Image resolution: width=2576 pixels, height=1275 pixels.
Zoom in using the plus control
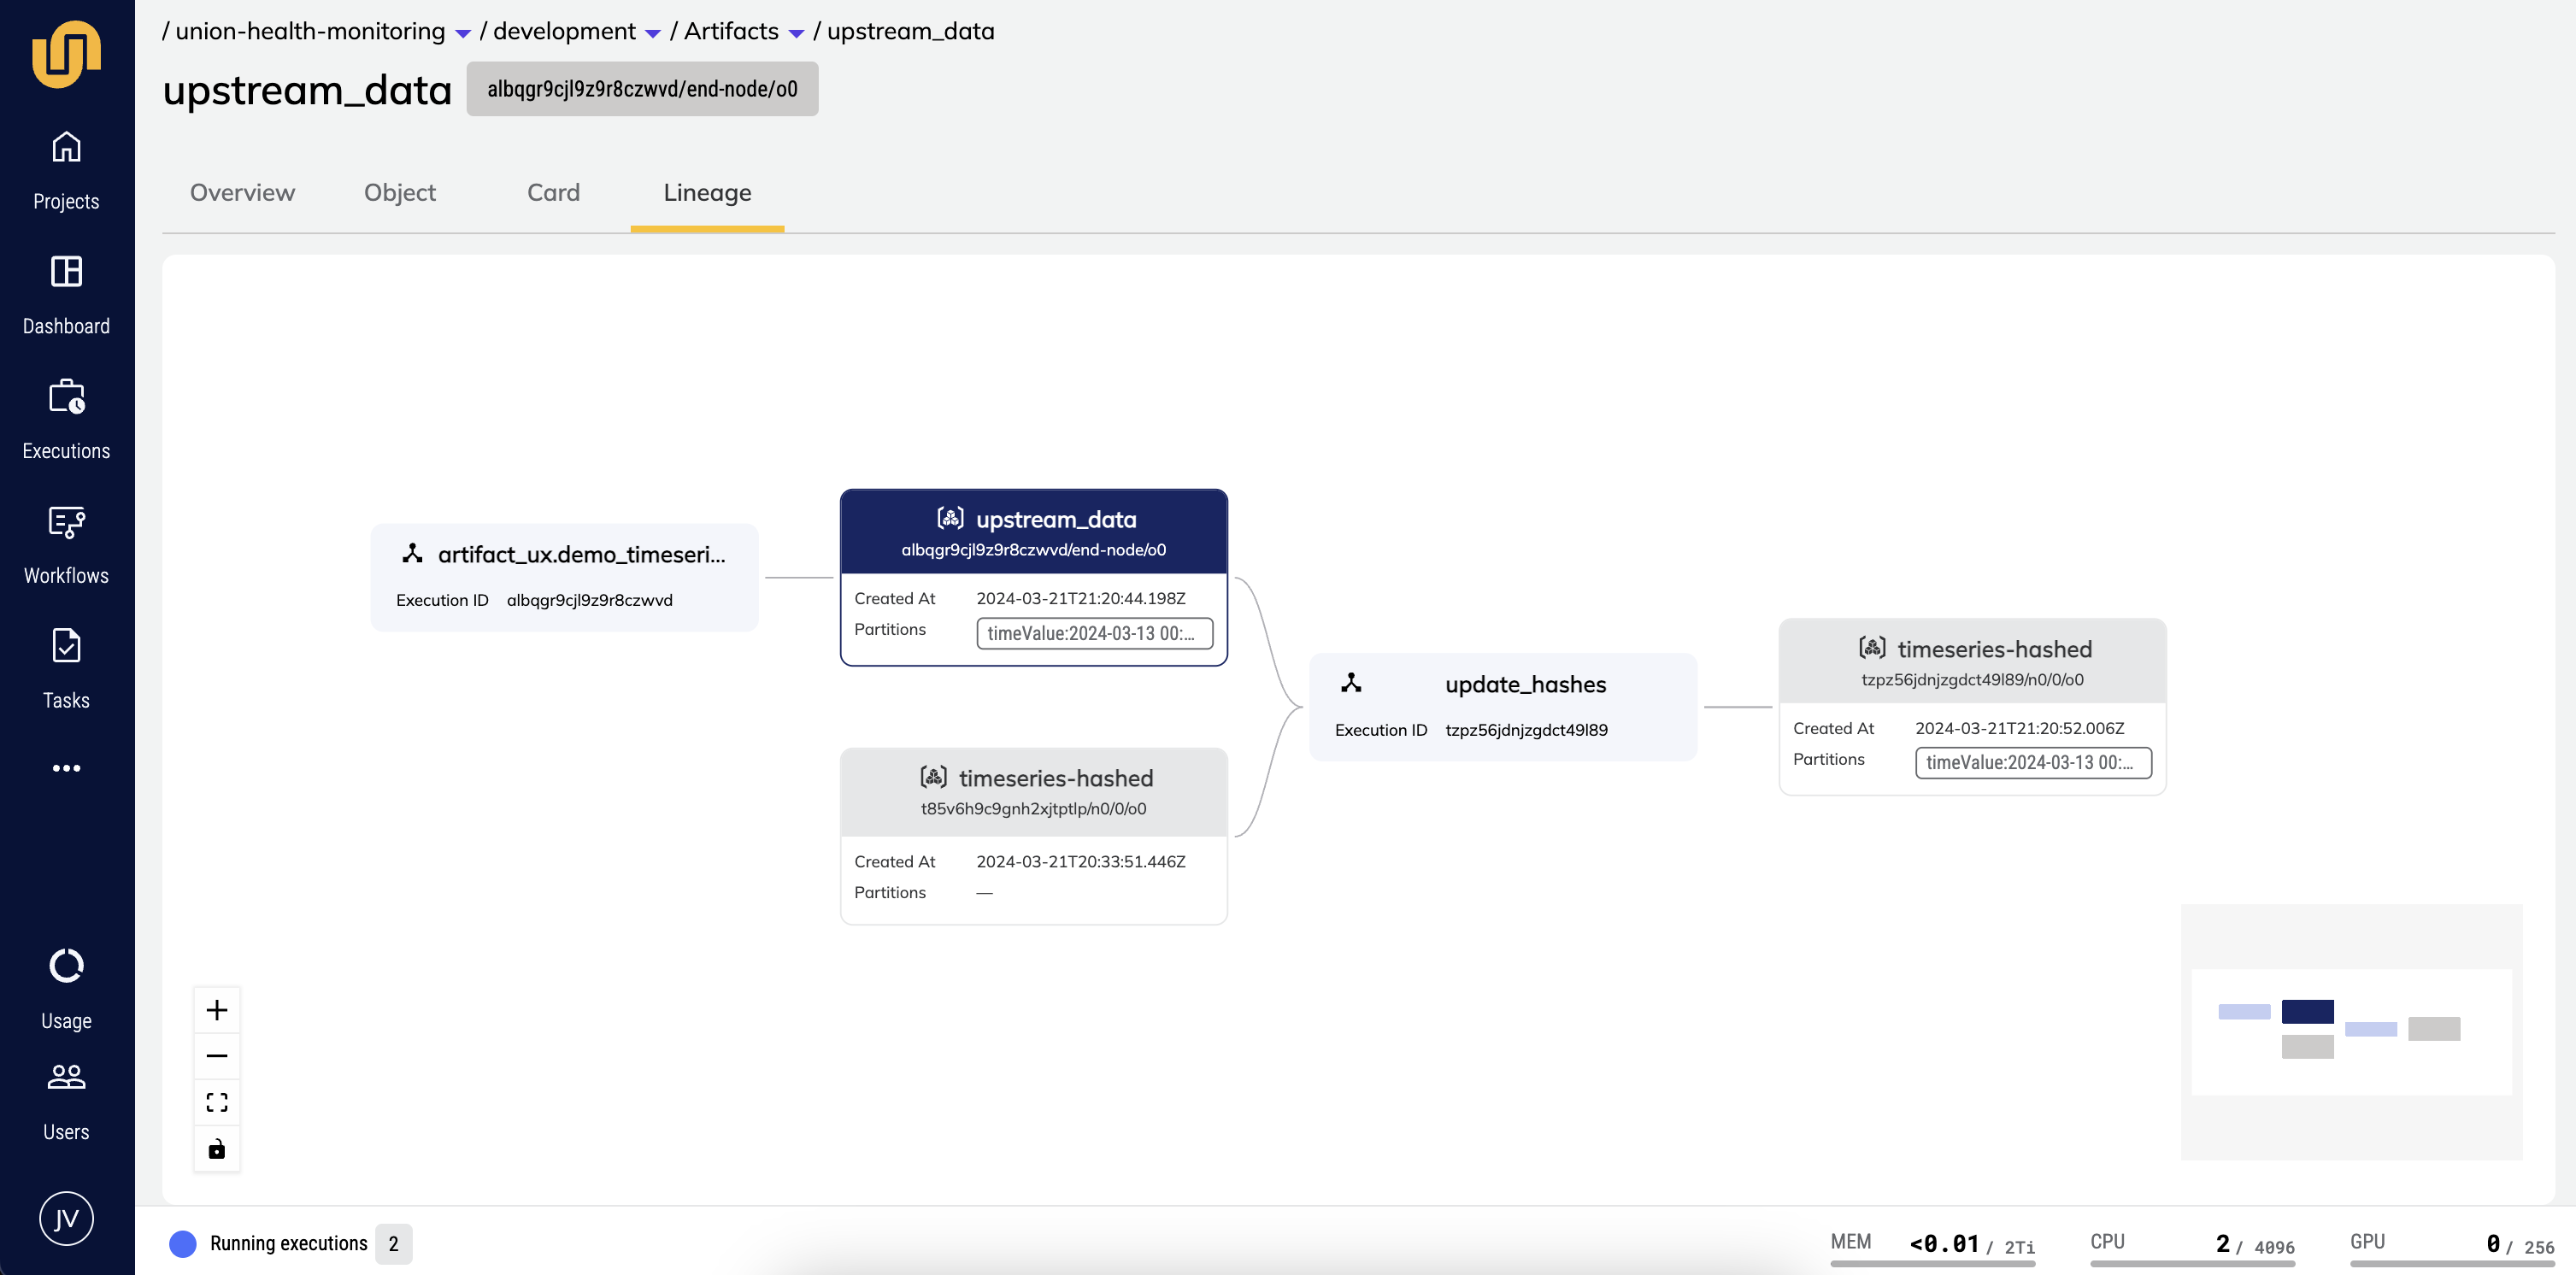point(216,1010)
